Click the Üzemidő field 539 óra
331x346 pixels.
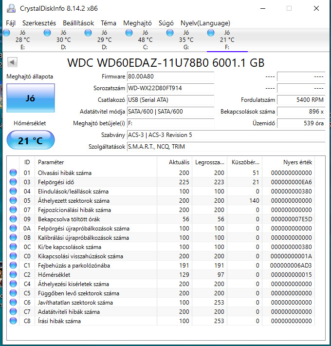point(301,123)
